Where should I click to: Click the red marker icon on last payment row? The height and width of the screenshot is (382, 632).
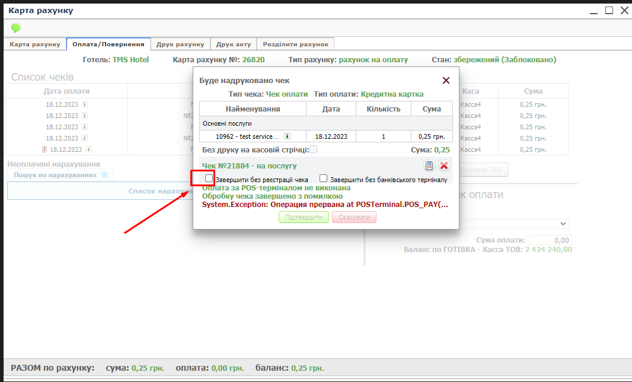(44, 149)
